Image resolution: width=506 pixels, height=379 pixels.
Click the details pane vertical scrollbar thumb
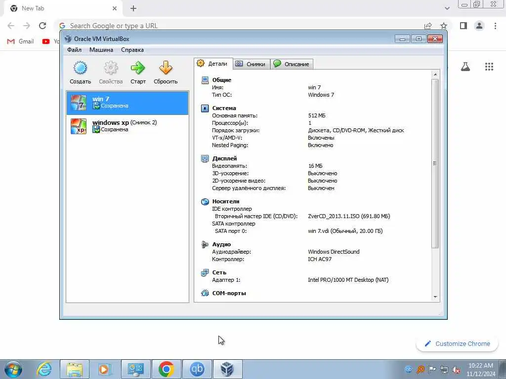435,163
